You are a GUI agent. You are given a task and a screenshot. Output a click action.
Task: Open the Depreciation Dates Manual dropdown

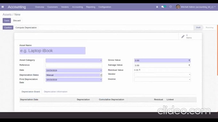pyautogui.click(x=74, y=75)
